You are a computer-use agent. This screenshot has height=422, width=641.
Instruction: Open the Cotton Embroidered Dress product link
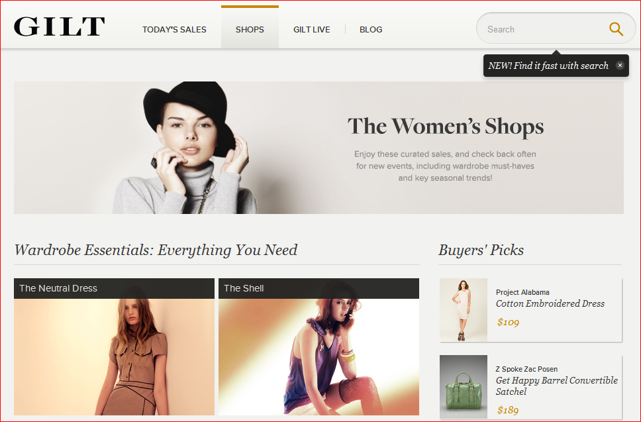coord(550,303)
